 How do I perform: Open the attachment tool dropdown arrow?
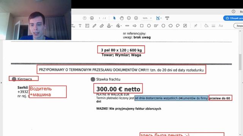(x=121, y=26)
